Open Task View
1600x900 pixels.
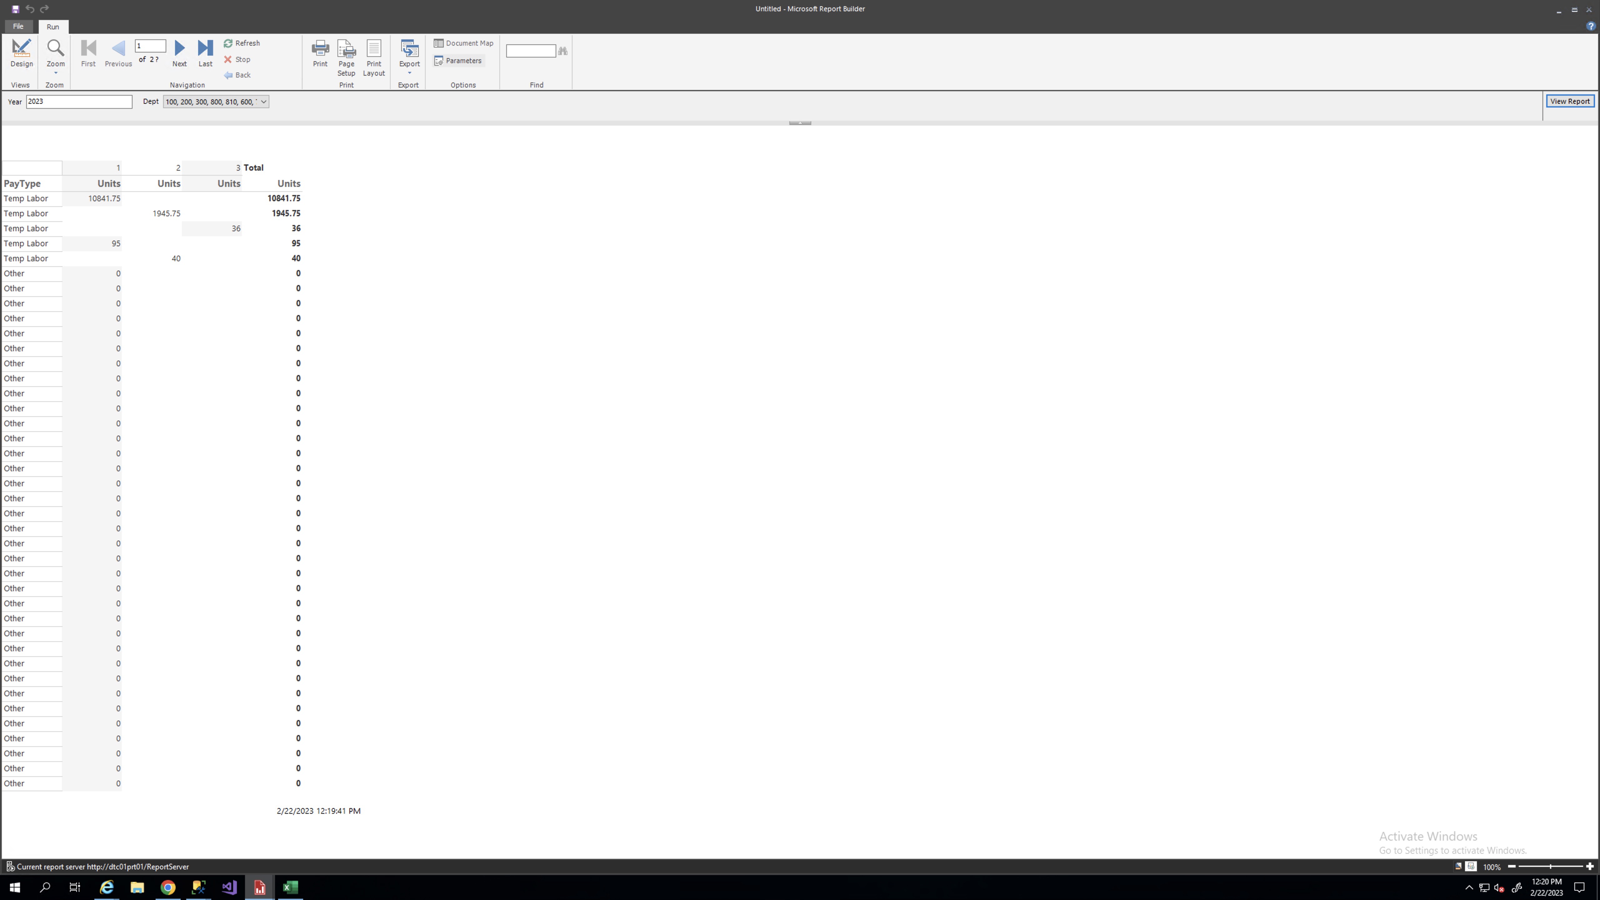75,887
